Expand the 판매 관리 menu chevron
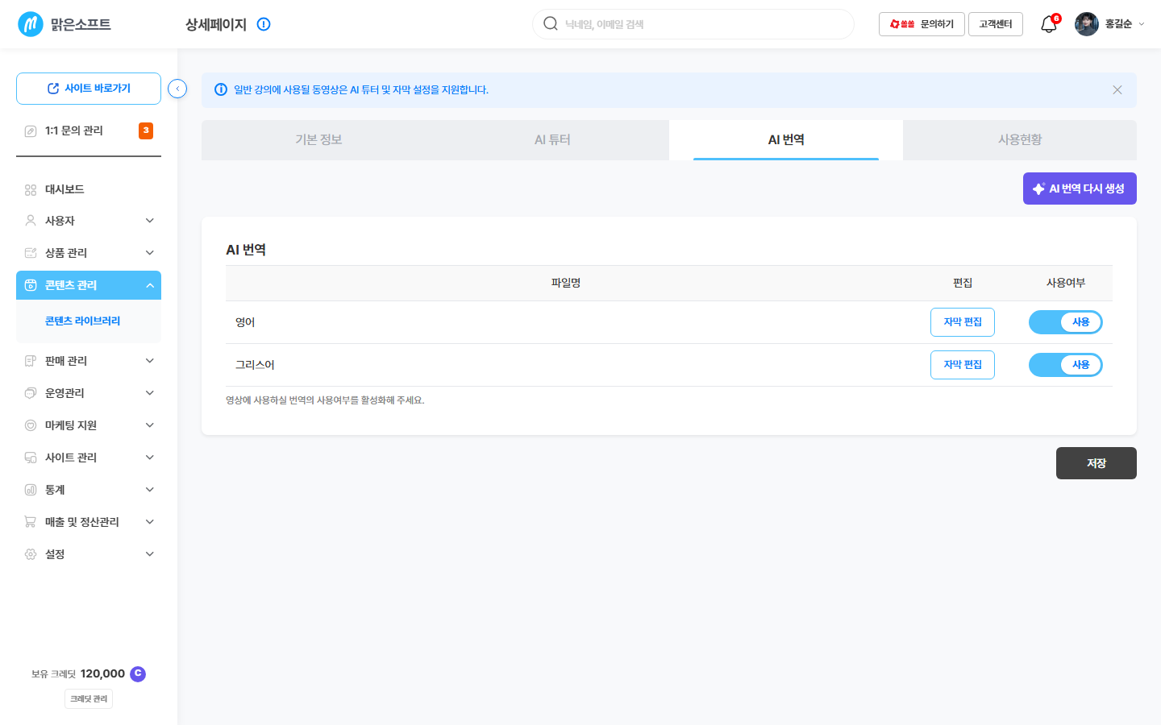This screenshot has height=725, width=1161. pos(150,361)
